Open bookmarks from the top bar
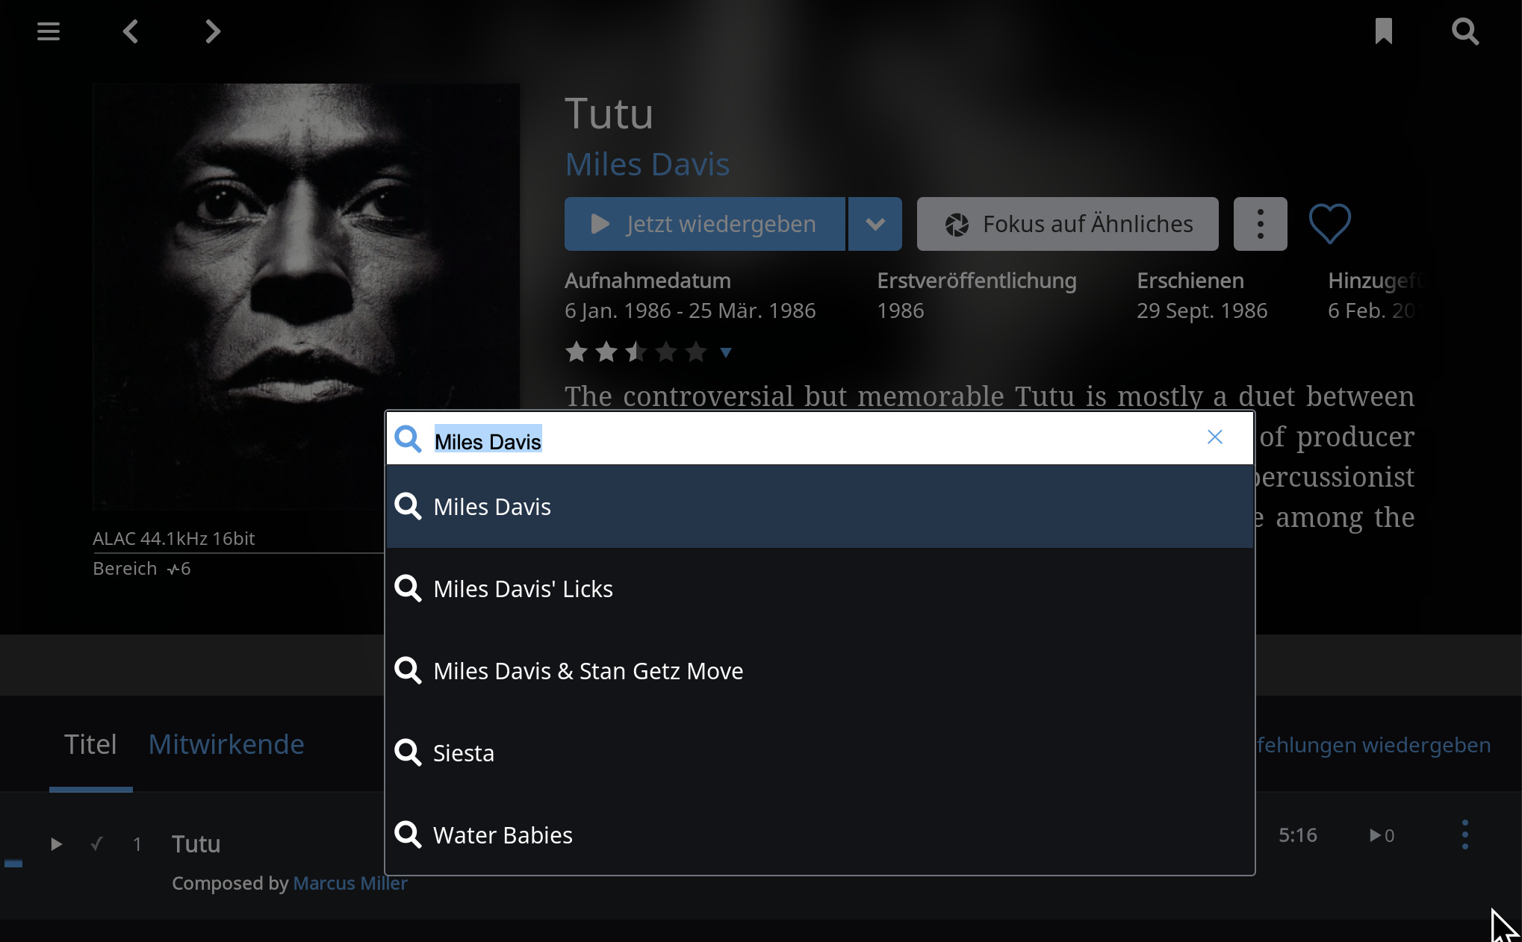Image resolution: width=1522 pixels, height=942 pixels. [1384, 31]
